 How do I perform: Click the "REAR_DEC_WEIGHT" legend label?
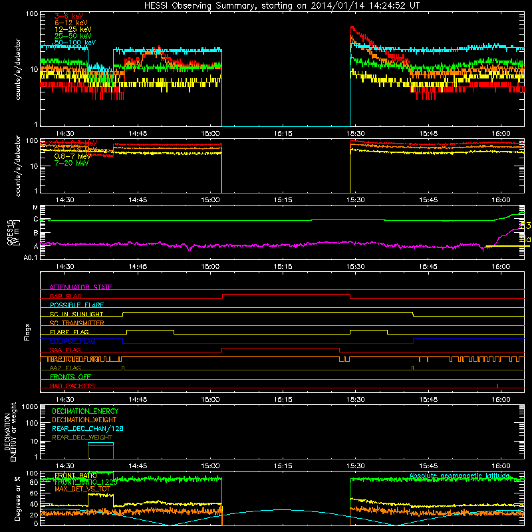coord(82,438)
